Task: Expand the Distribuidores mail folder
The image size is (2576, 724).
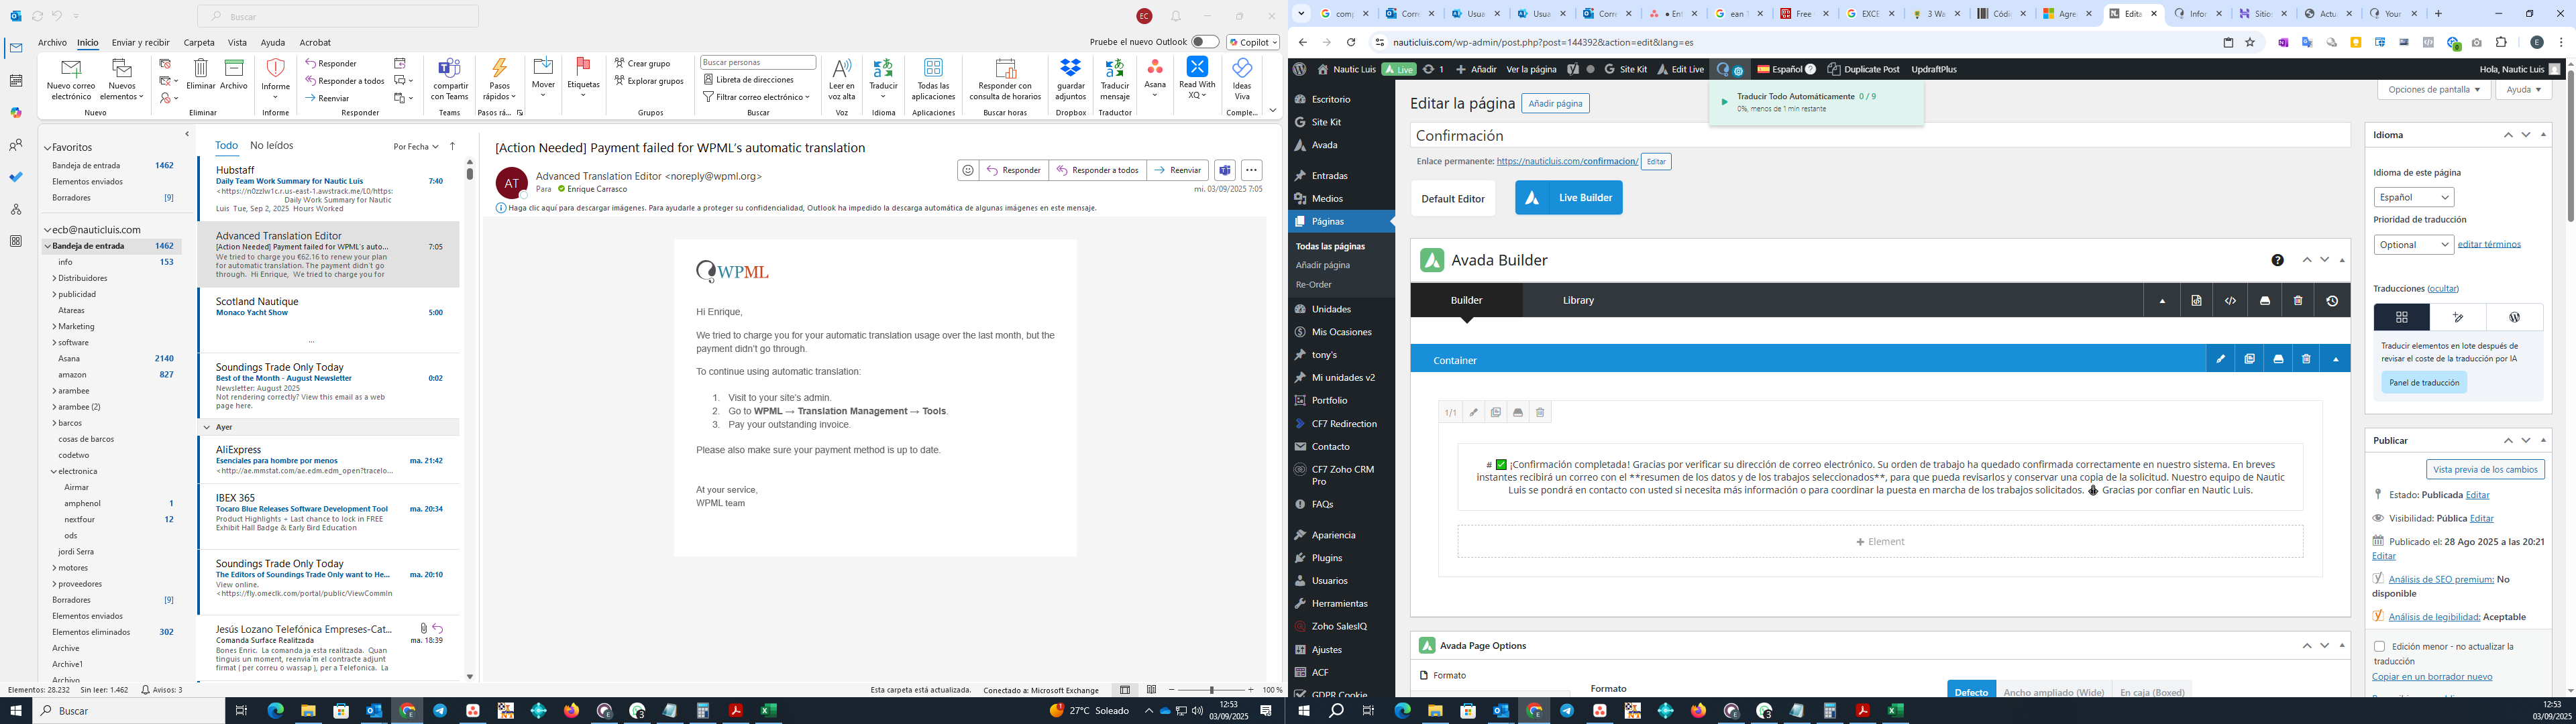Action: pyautogui.click(x=54, y=278)
